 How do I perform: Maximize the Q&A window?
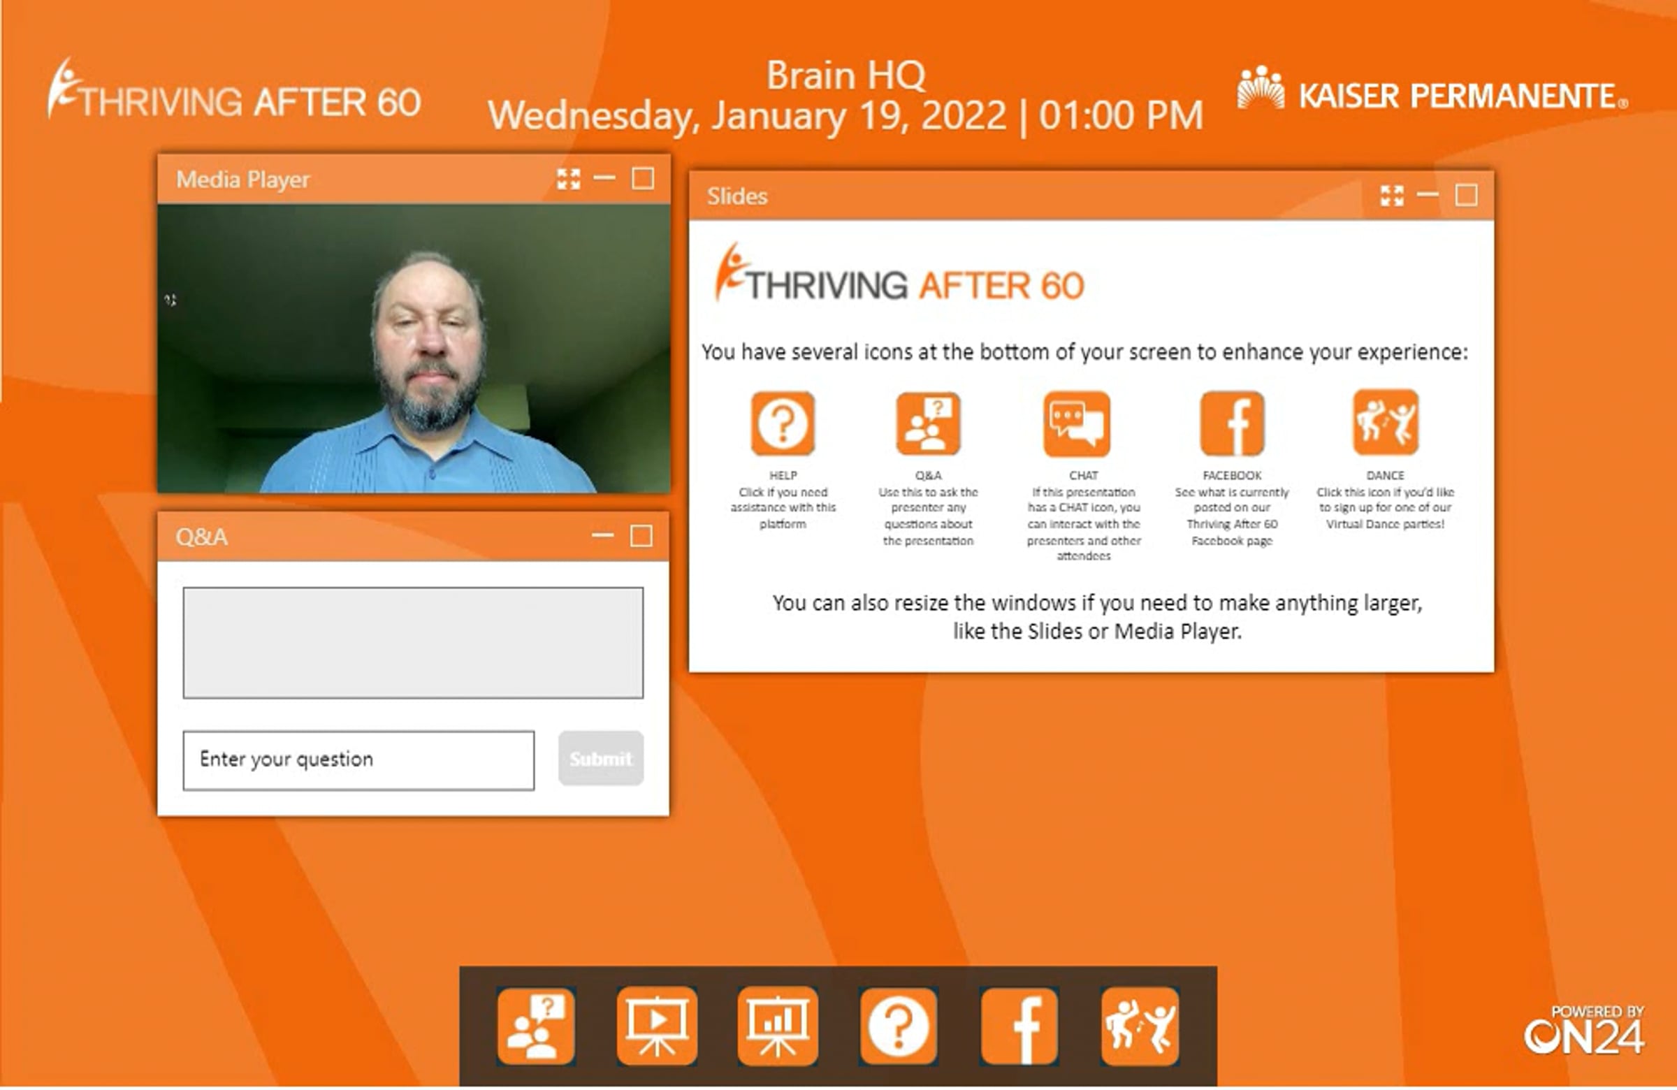[x=641, y=536]
